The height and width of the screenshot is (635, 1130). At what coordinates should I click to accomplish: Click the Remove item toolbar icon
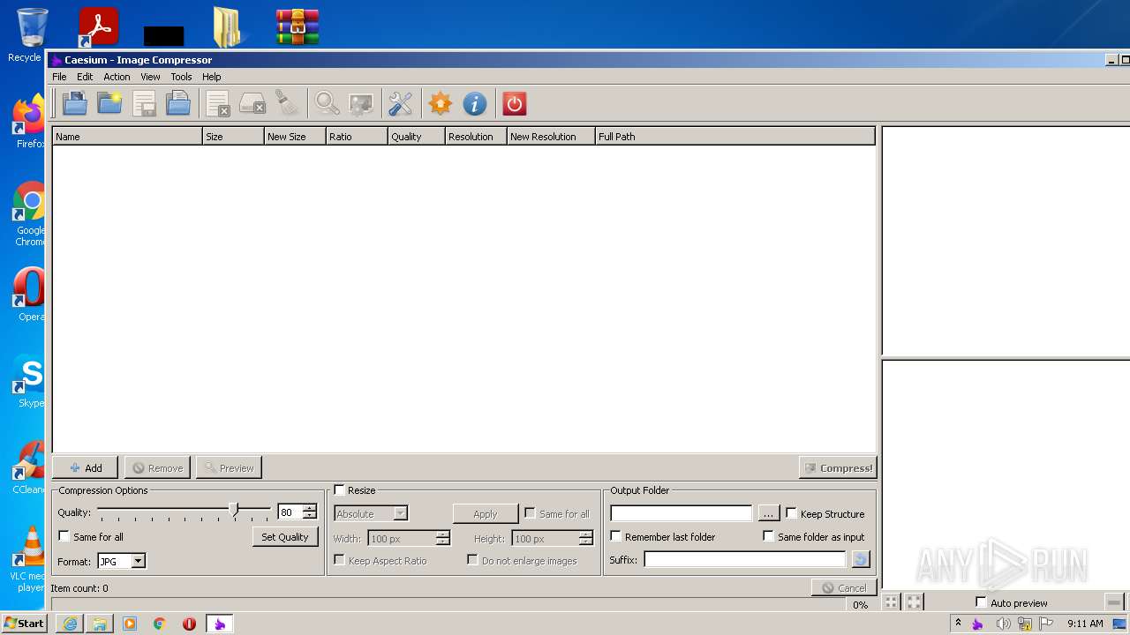218,104
